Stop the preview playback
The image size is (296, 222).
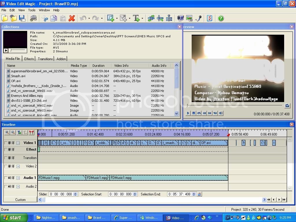click(193, 113)
